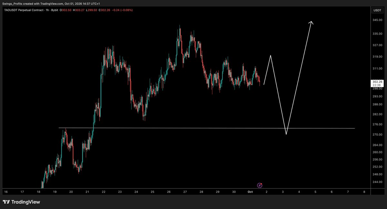Image resolution: width=387 pixels, height=209 pixels.
Task: Click the TAOUSDT Perpetual Contract symbol title
Action: coord(24,10)
